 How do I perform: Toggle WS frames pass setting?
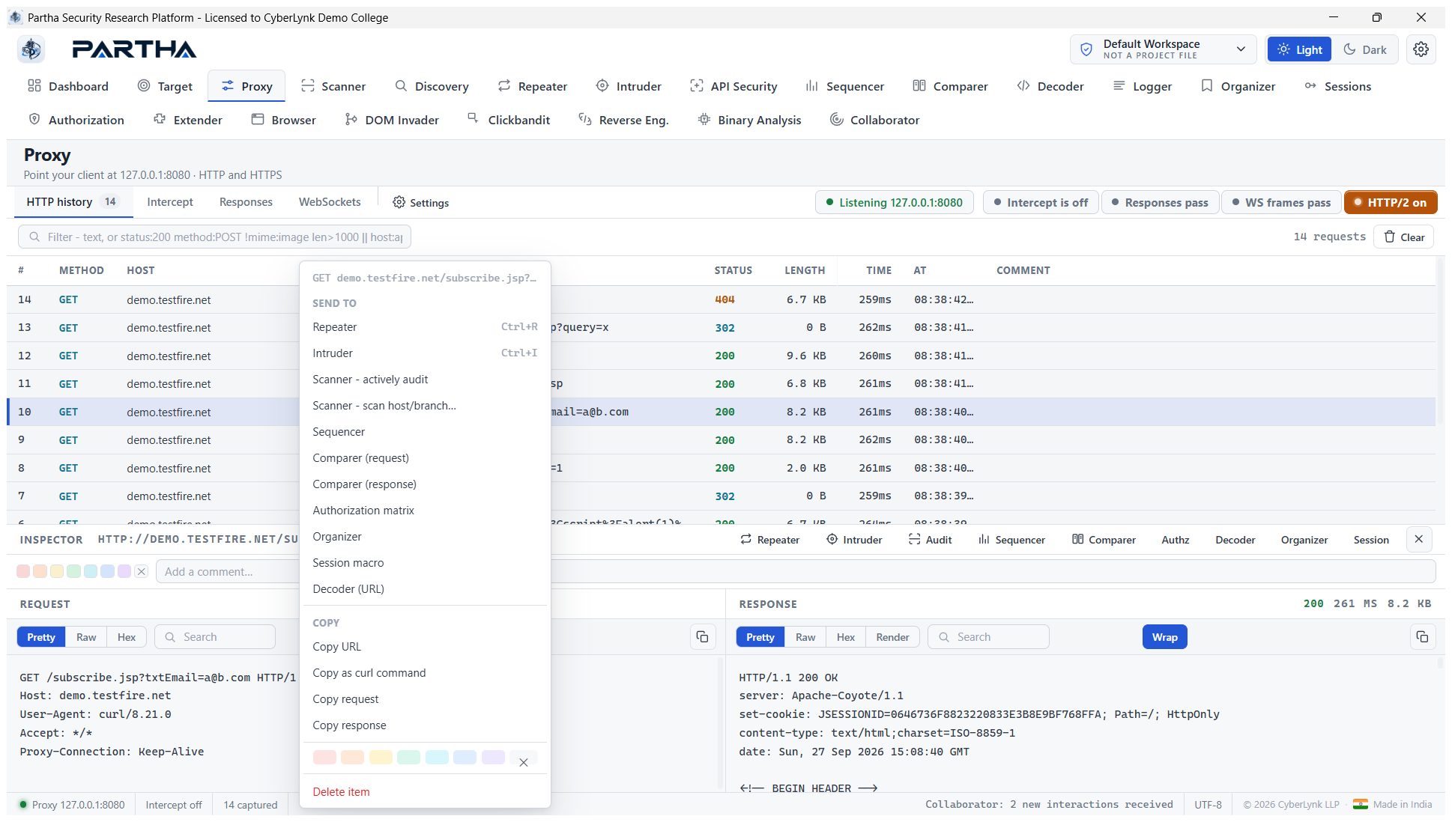point(1281,202)
